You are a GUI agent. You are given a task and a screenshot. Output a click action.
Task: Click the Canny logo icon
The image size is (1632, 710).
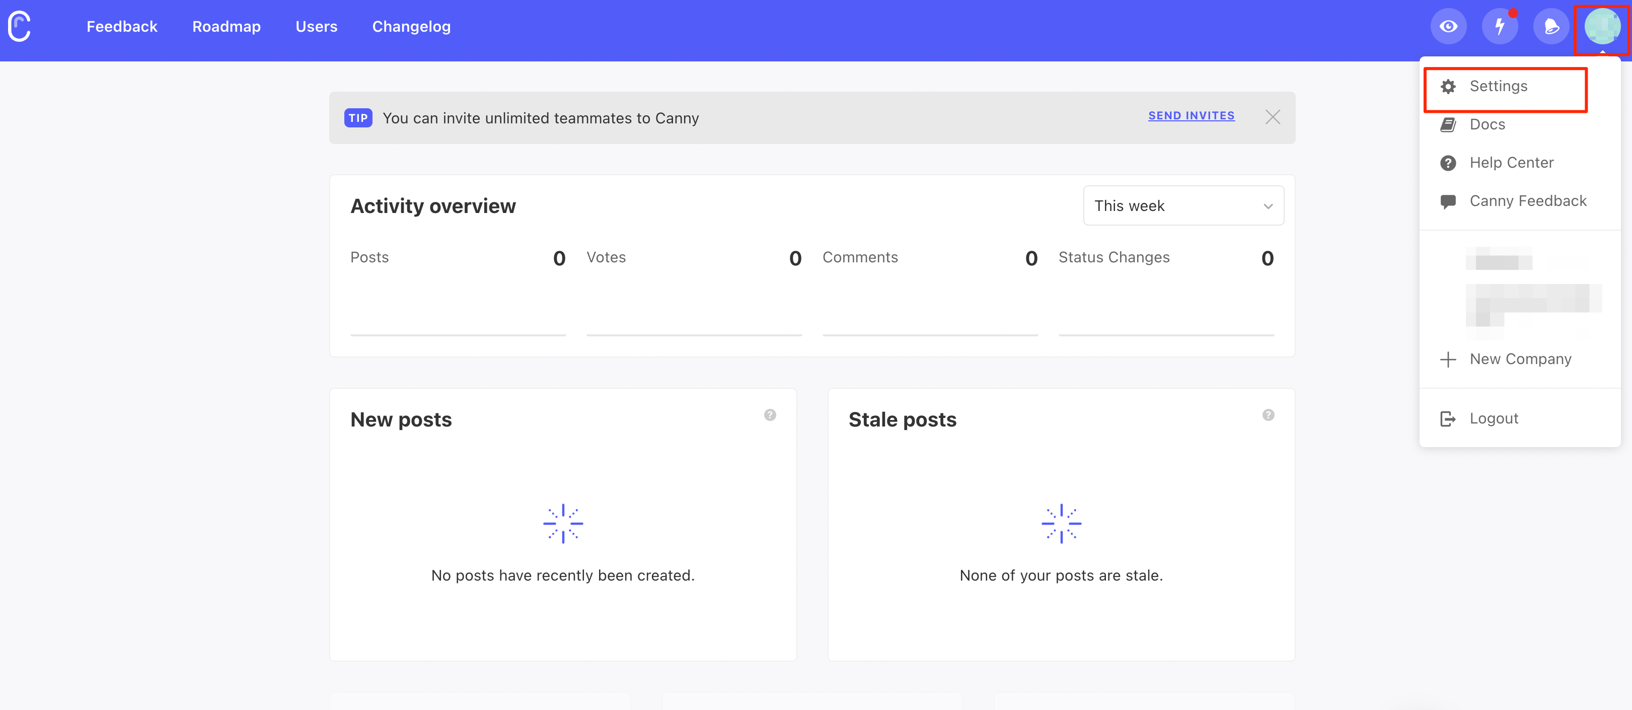coord(20,27)
